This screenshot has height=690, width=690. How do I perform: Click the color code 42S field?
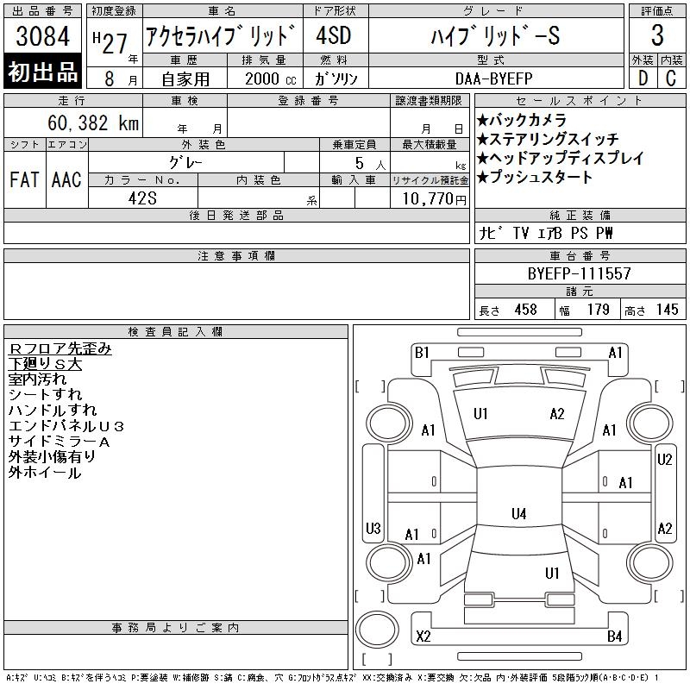[142, 198]
